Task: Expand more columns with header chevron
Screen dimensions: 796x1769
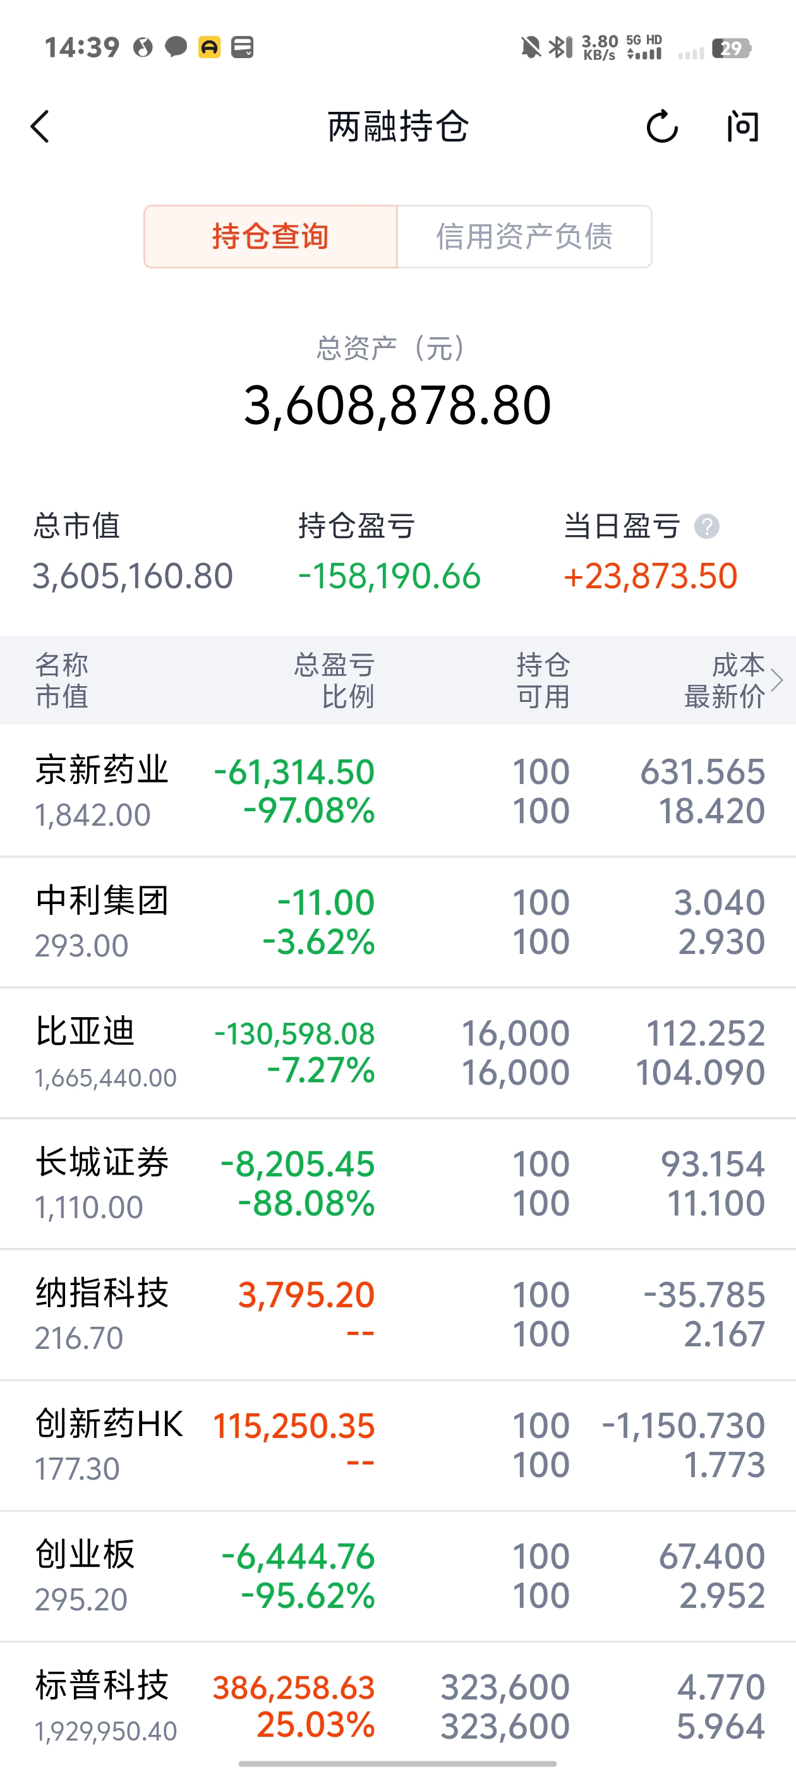Action: (777, 680)
